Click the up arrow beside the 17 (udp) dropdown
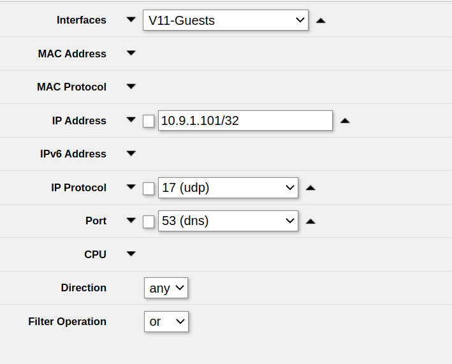Image resolution: width=452 pixels, height=364 pixels. pos(310,188)
